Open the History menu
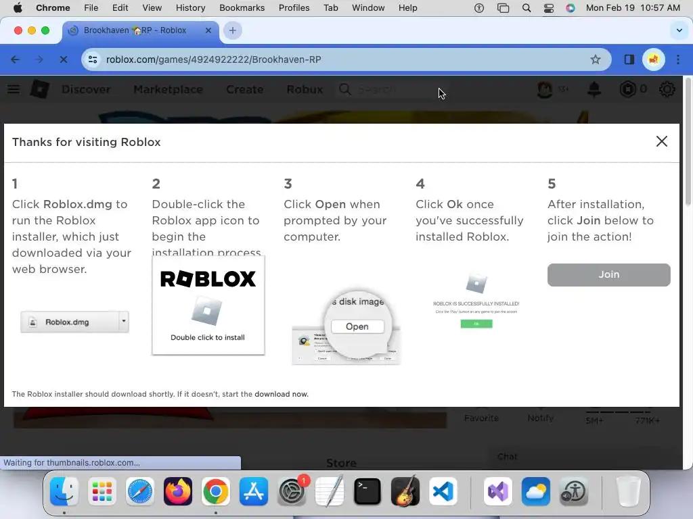This screenshot has width=693, height=519. tap(190, 8)
